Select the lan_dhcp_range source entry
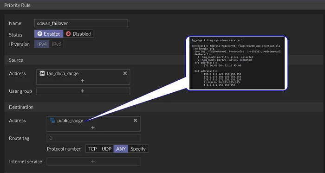 tap(63, 73)
